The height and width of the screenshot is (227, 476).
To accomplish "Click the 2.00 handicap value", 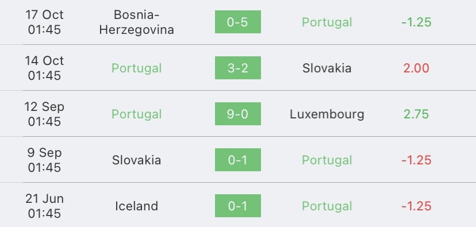I will (x=416, y=68).
